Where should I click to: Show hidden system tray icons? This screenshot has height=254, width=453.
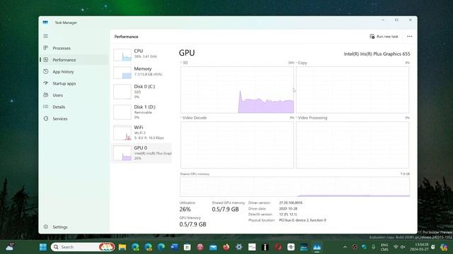[345, 247]
